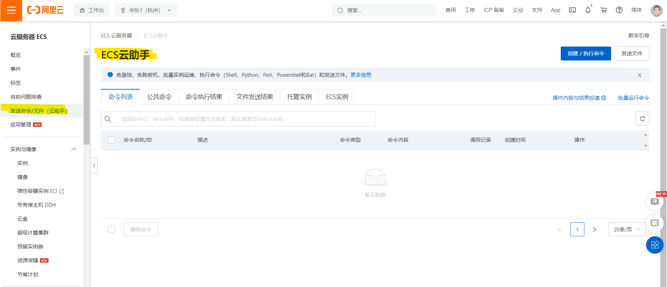Go to the previous page arrow
The width and height of the screenshot is (667, 287).
coord(560,229)
